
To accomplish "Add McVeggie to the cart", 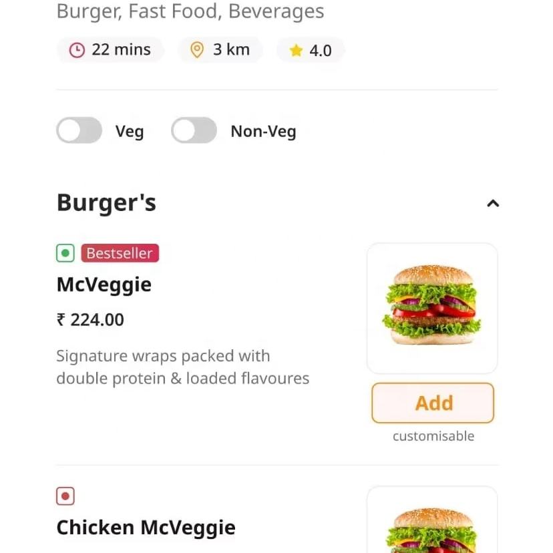I will (433, 403).
